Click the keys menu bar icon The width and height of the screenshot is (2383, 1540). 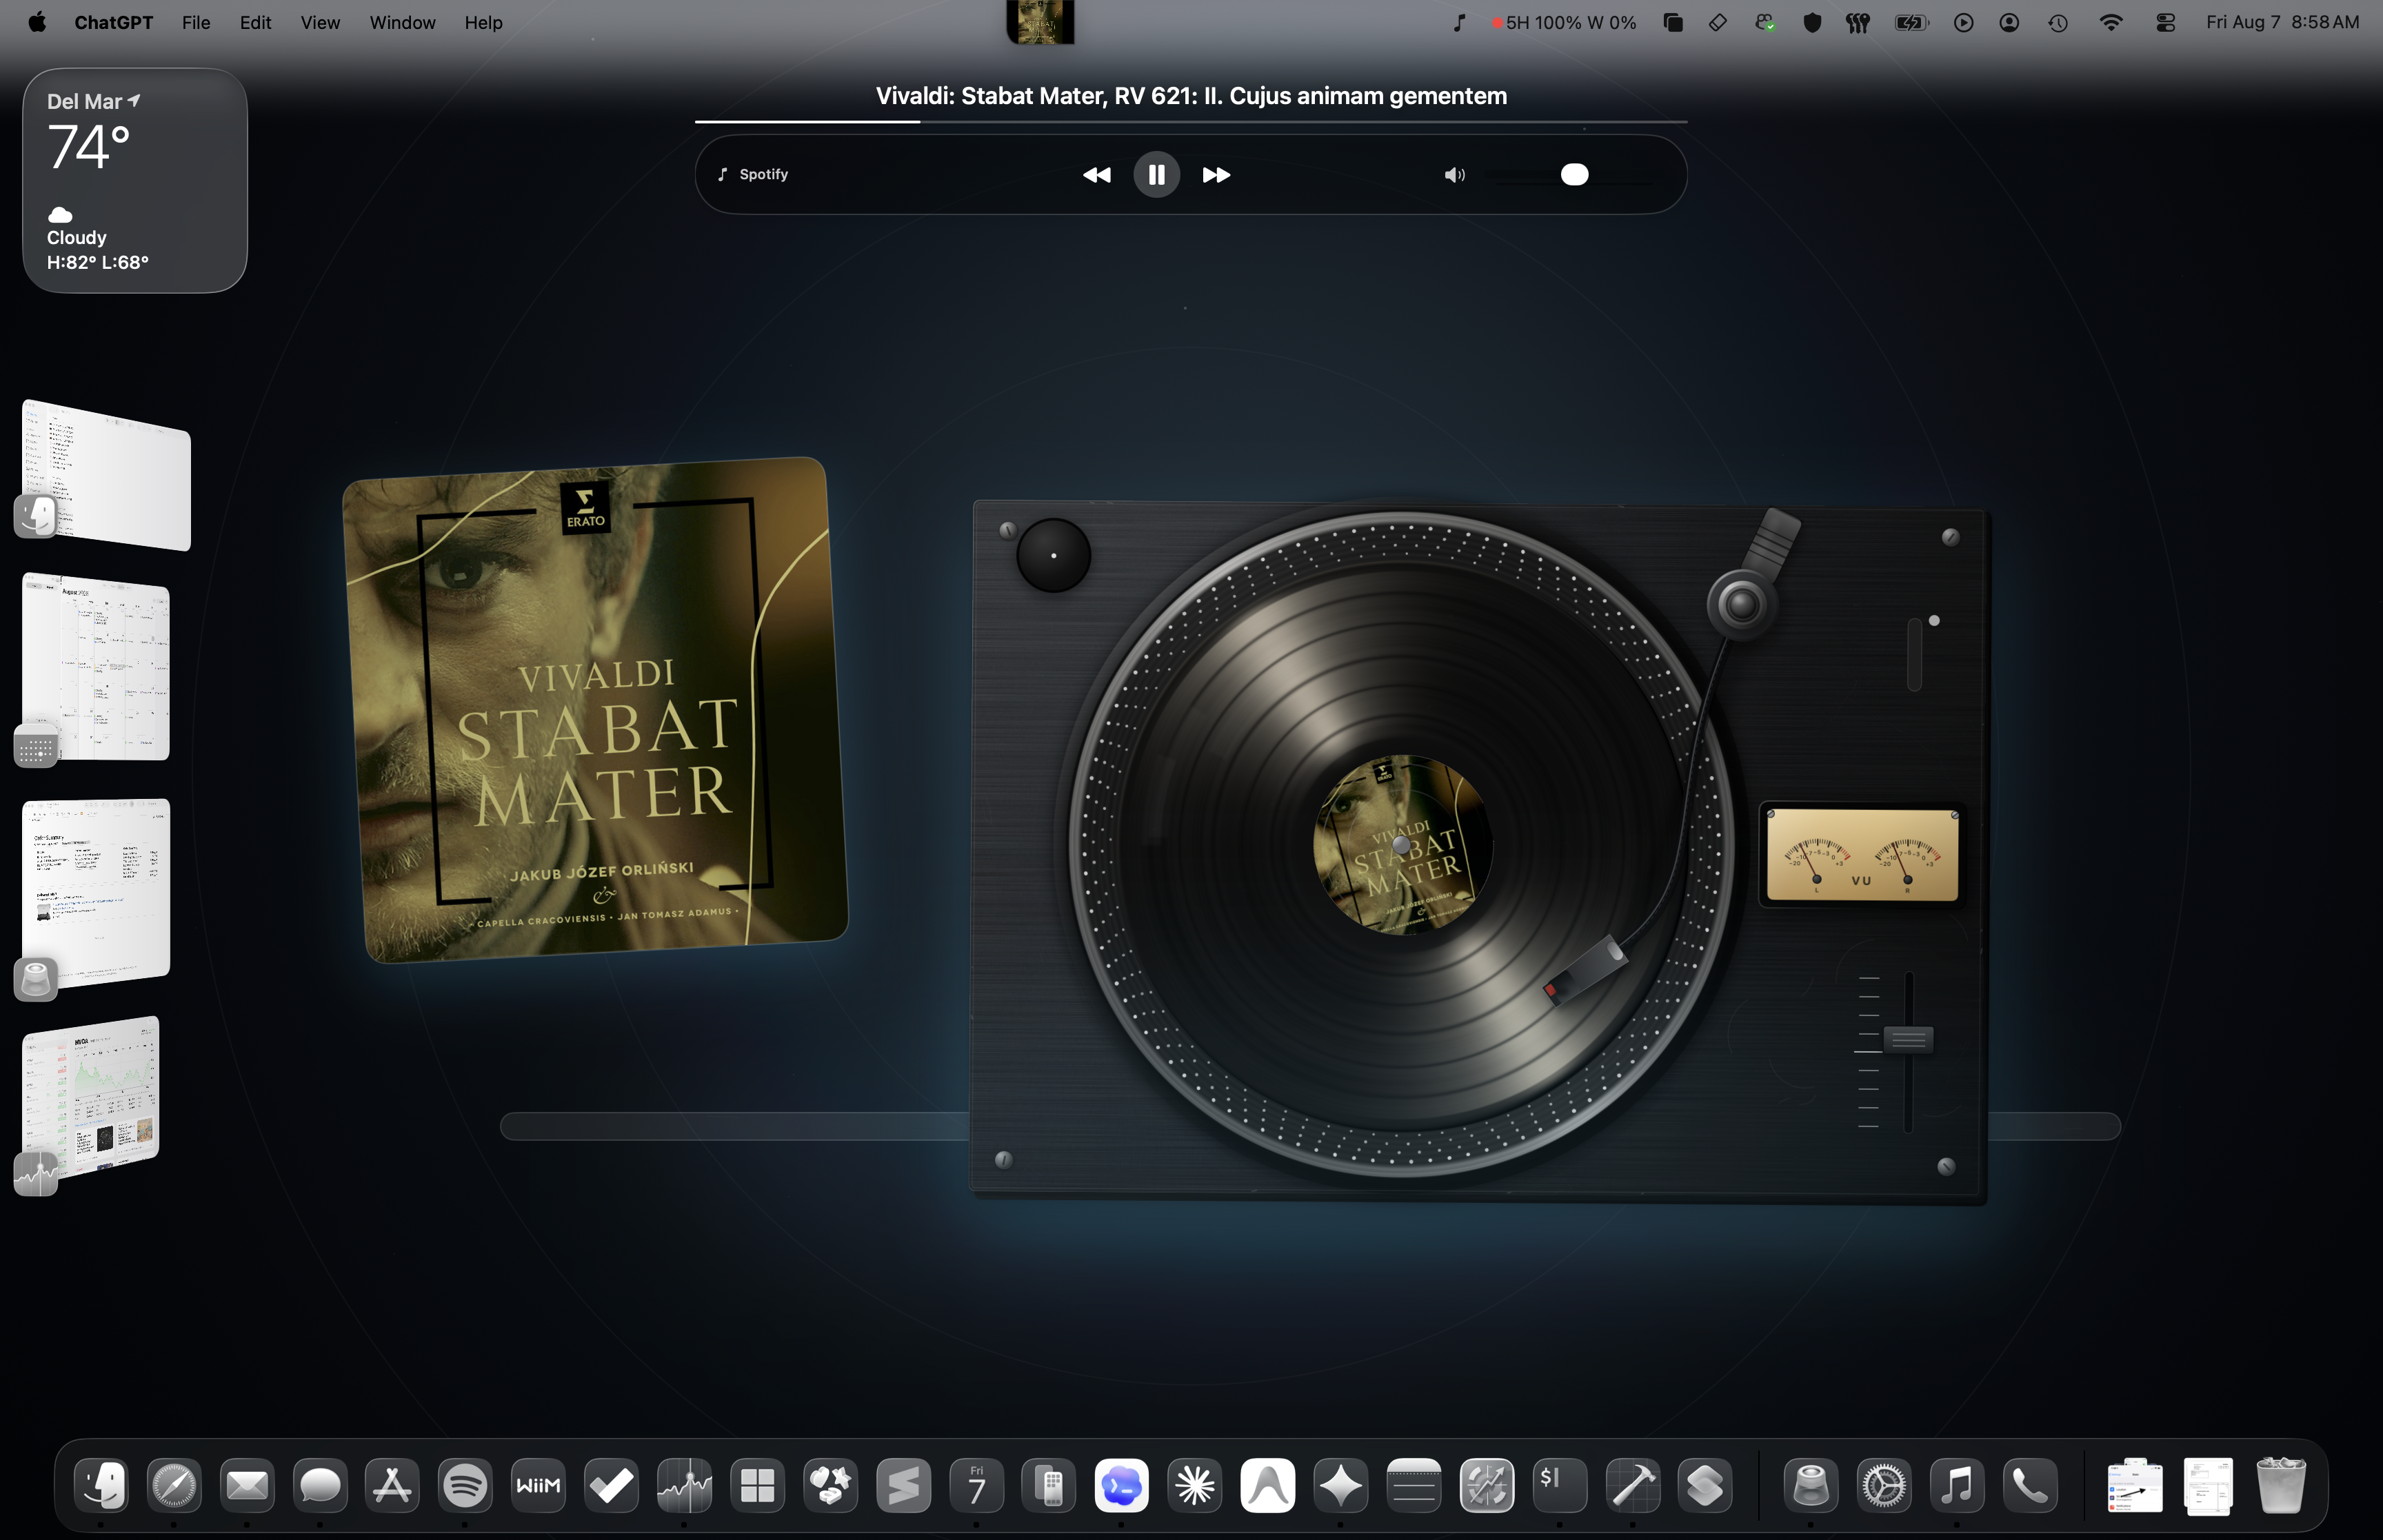pos(1858,22)
